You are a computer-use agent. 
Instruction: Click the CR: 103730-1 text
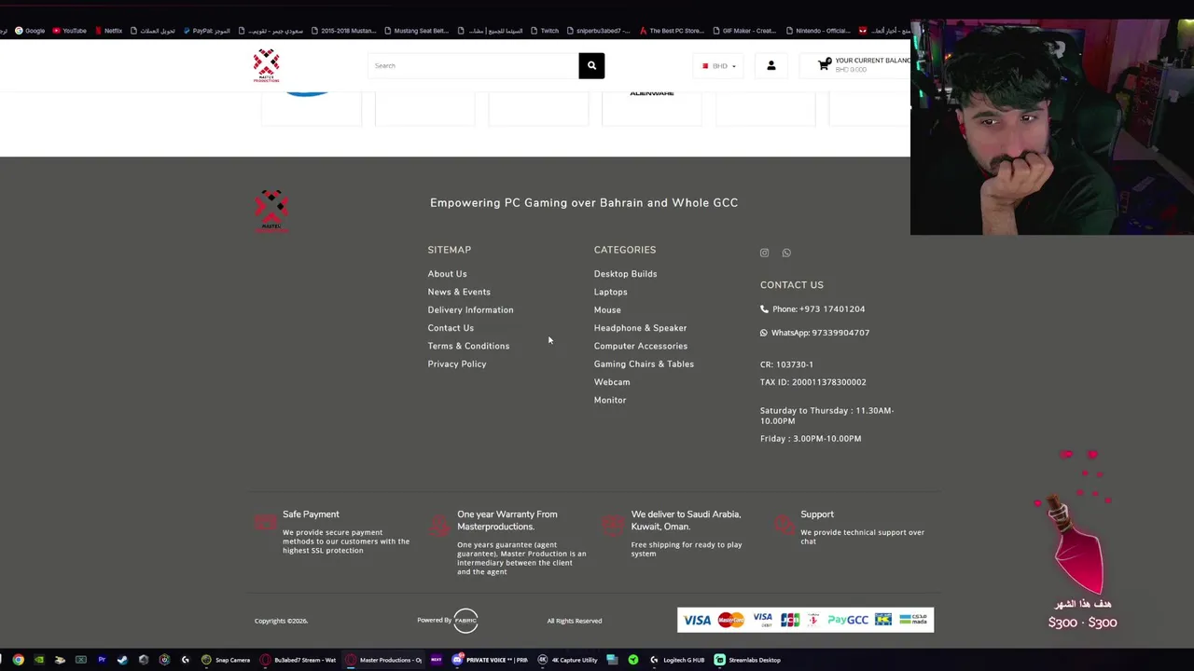(786, 364)
